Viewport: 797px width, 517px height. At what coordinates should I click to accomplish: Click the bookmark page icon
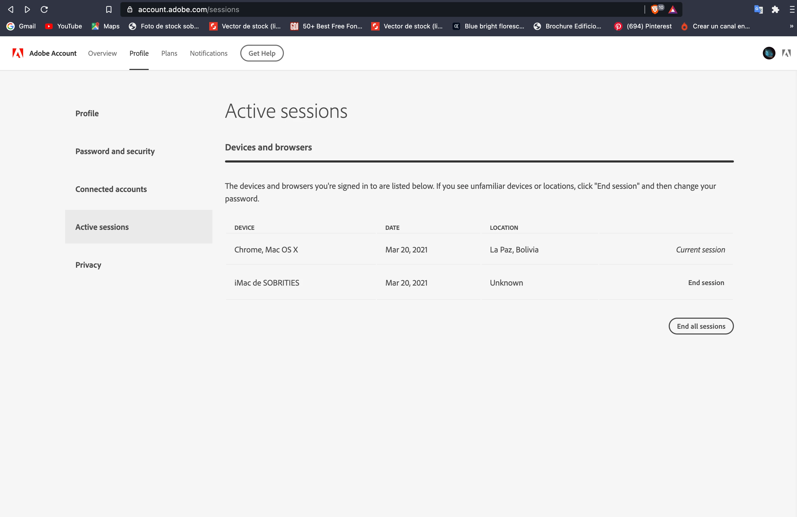pyautogui.click(x=109, y=9)
